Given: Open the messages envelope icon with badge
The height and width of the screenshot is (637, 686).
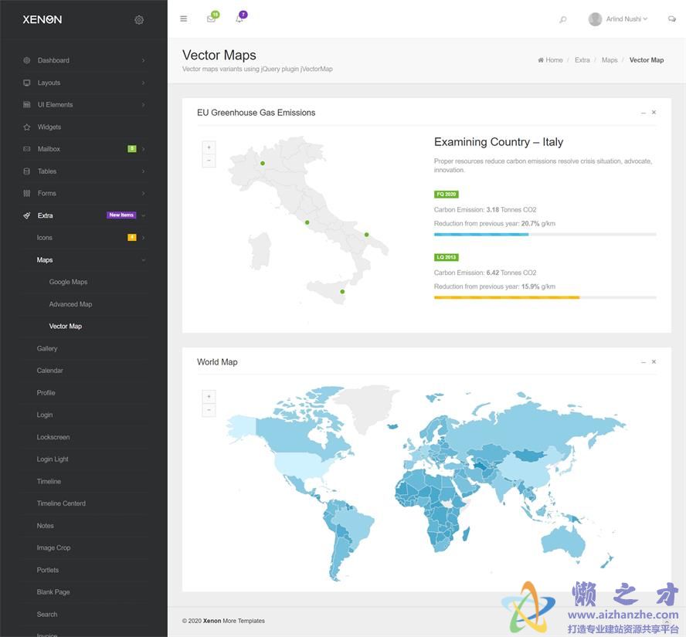Looking at the screenshot, I should coord(211,19).
